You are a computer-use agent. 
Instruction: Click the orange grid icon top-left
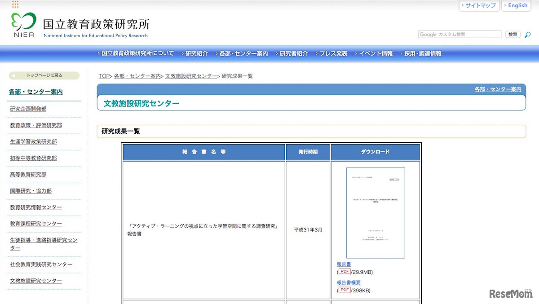coord(16,4)
